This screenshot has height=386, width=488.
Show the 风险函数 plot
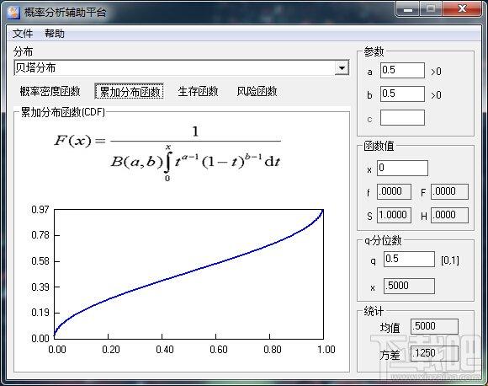(257, 91)
